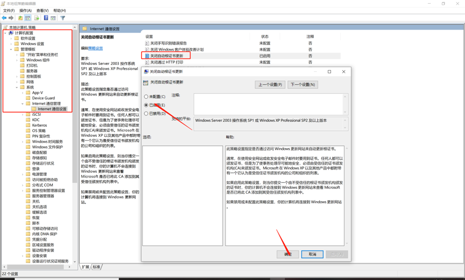
Task: Click the Export list toolbar icon
Action: click(x=37, y=18)
